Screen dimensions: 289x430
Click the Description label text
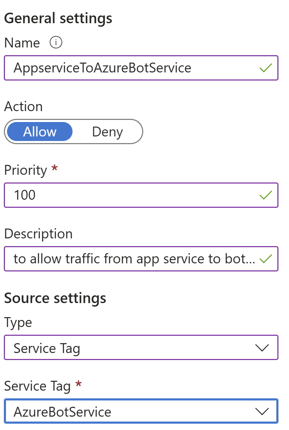point(38,234)
